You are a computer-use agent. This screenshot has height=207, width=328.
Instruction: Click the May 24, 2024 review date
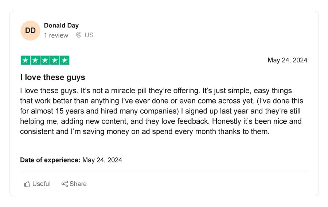pyautogui.click(x=288, y=60)
